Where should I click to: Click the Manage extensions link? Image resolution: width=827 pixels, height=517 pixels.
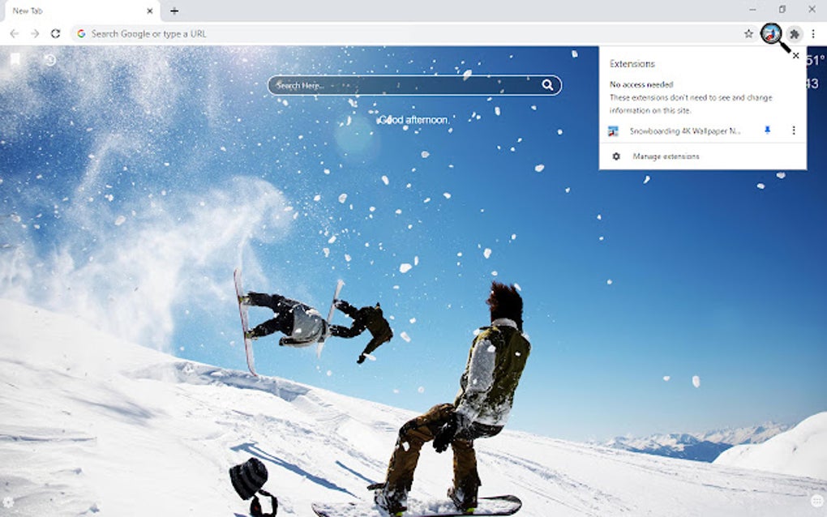666,156
